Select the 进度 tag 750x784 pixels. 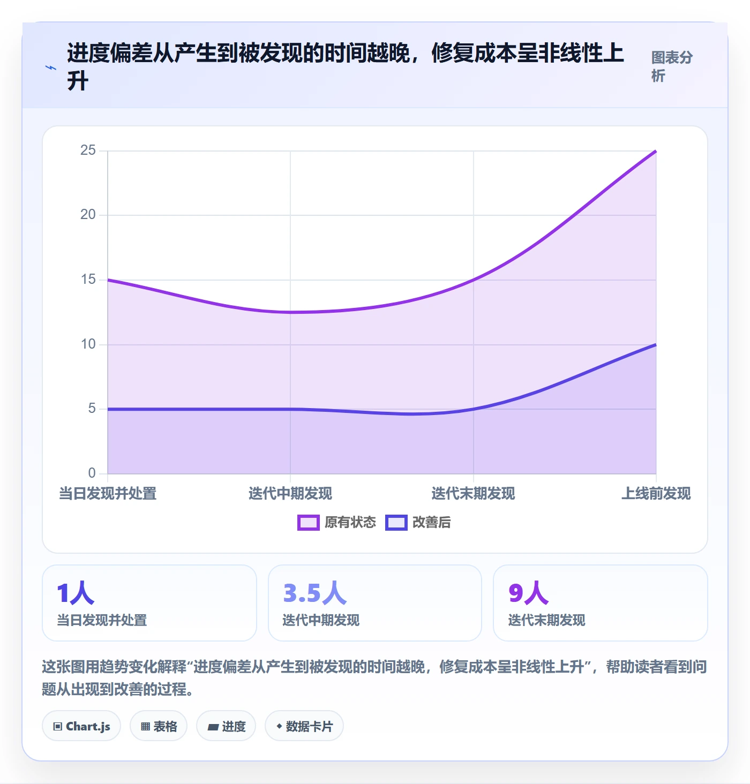point(226,726)
